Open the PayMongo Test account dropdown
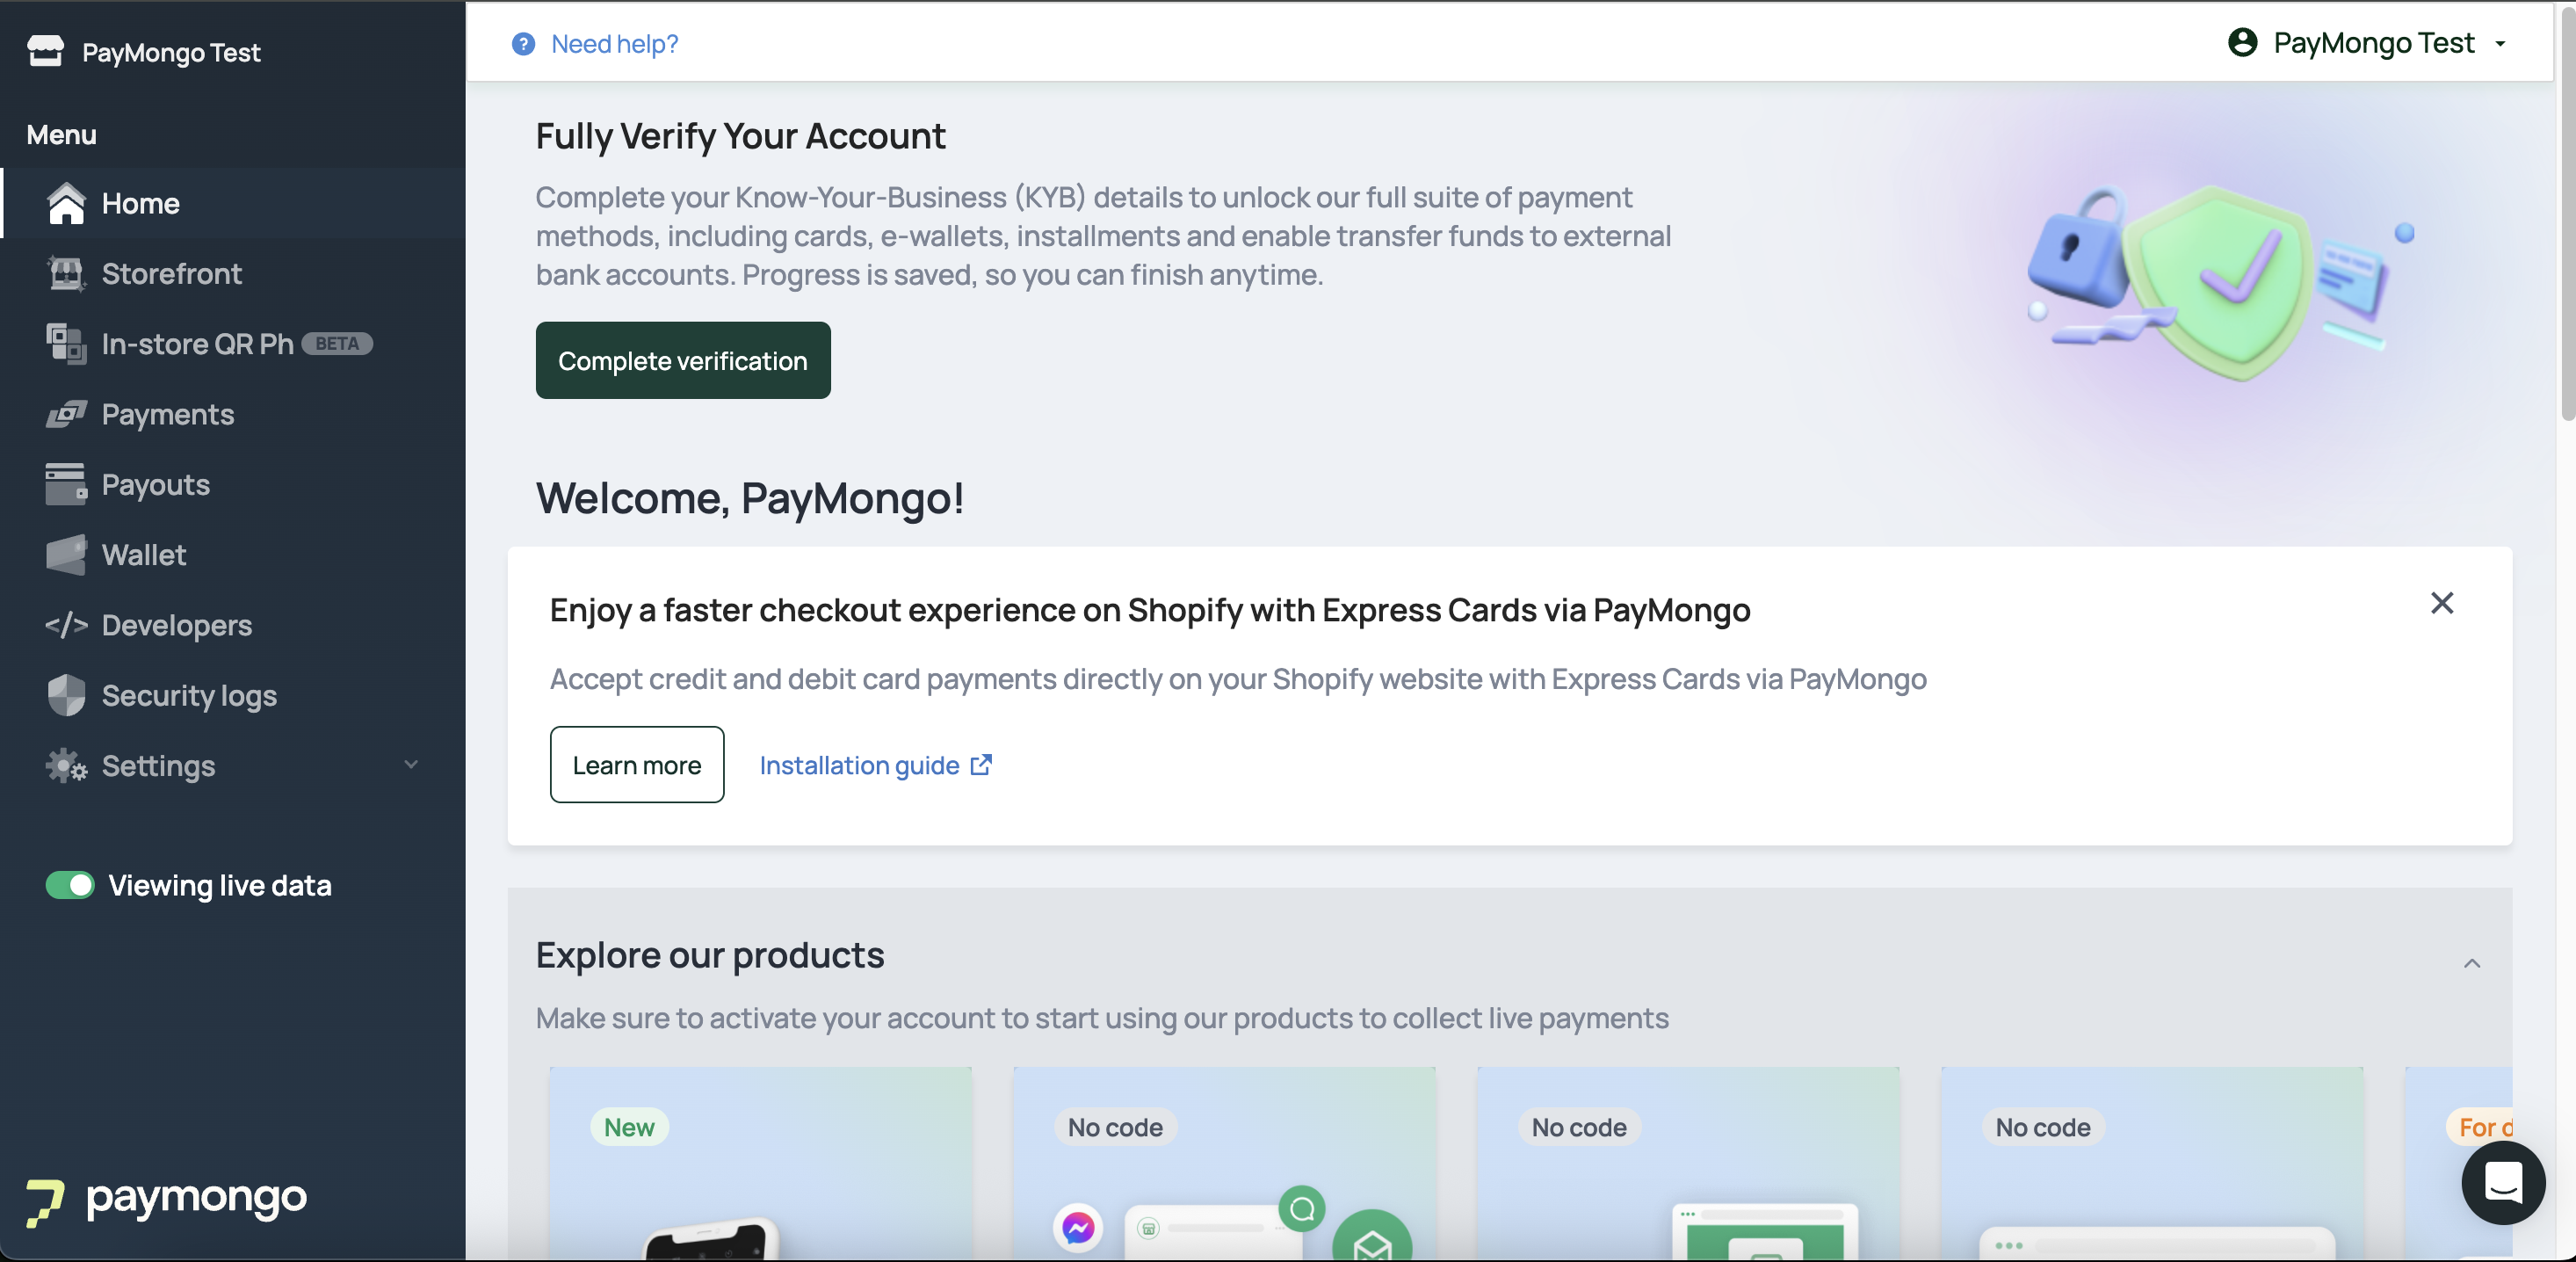This screenshot has width=2576, height=1262. (x=2368, y=43)
